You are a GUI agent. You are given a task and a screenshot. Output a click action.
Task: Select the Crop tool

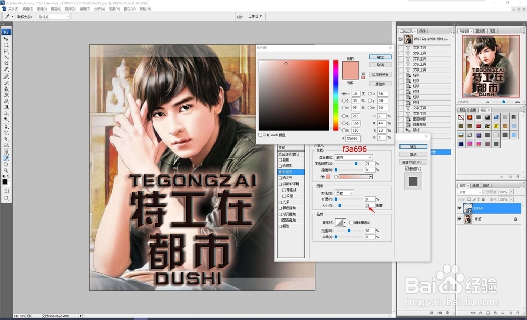click(x=6, y=63)
